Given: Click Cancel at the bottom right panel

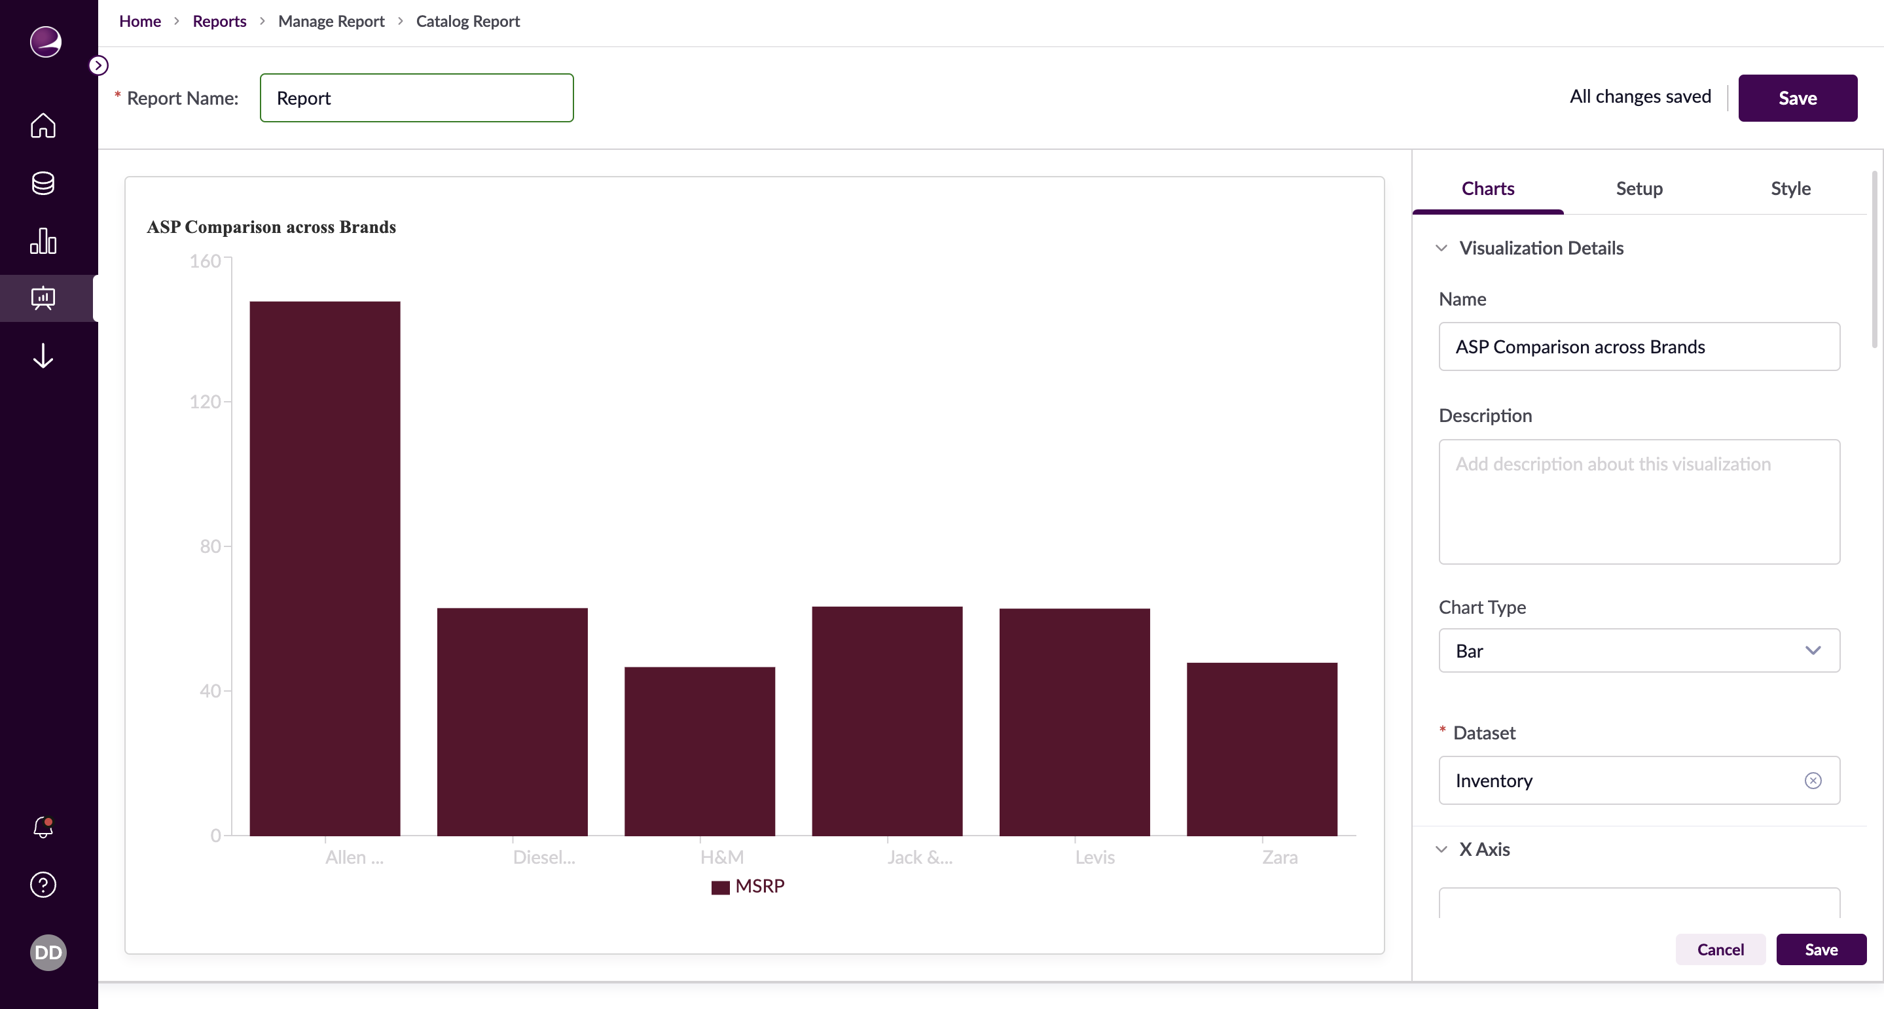Looking at the screenshot, I should [x=1720, y=949].
